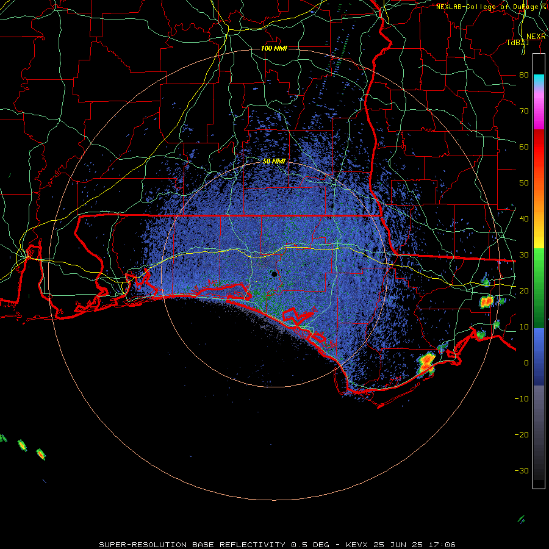Click the 100 NMI range ring label
Screen dimensions: 549x549
[274, 48]
